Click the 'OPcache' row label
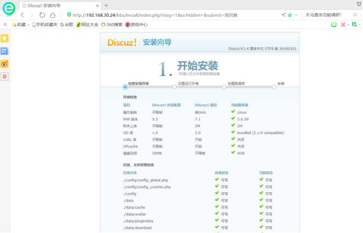The height and width of the screenshot is (233, 363). (x=130, y=146)
